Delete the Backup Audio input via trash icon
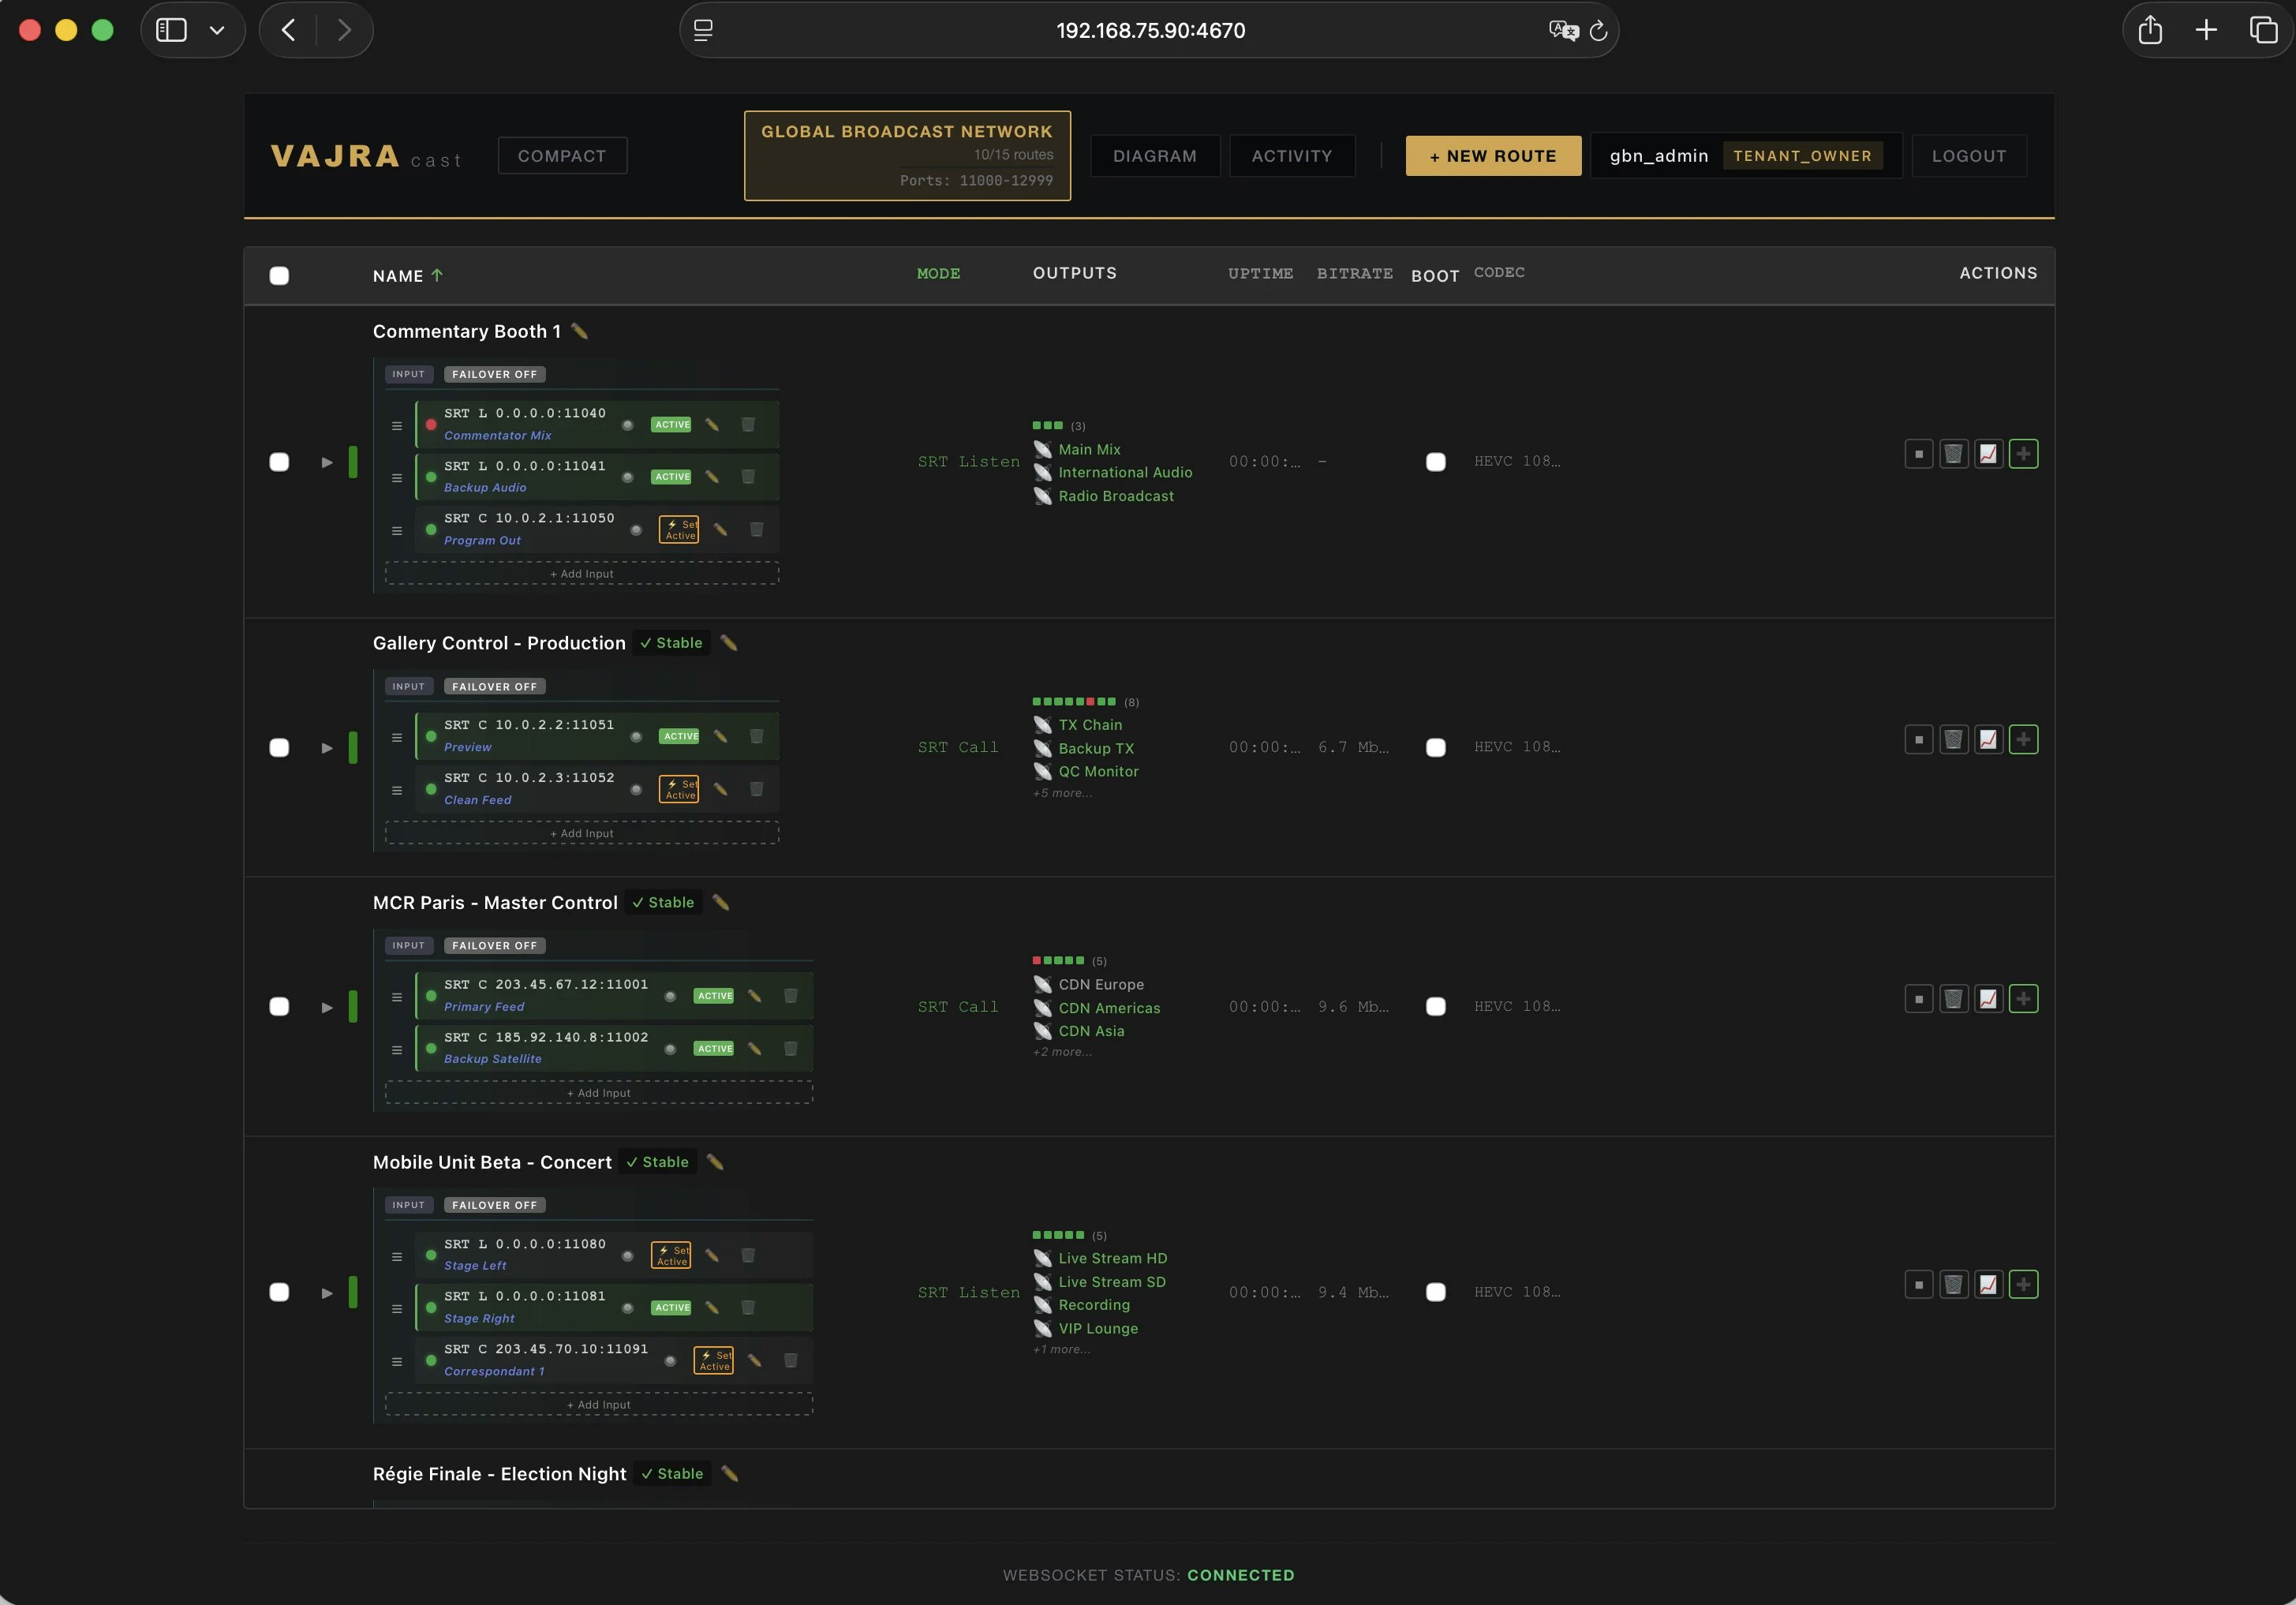The image size is (2296, 1605). pyautogui.click(x=748, y=477)
